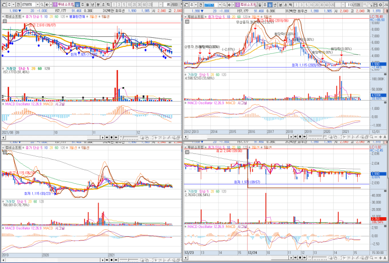
Task: Open stock code dropdown in top-right chart
Action: tap(220, 5)
